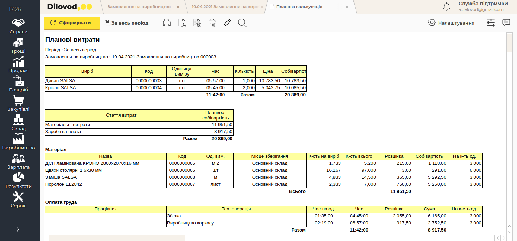This screenshot has width=517, height=241.
Task: Click the Місце зберігання column header
Action: click(270, 156)
